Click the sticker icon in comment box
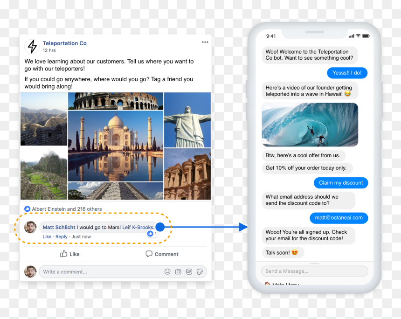 tap(200, 272)
